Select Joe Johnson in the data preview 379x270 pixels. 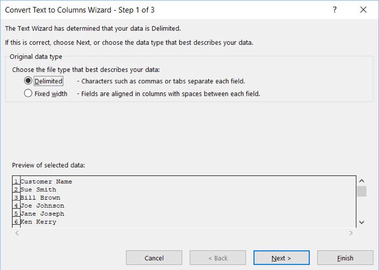[42, 206]
